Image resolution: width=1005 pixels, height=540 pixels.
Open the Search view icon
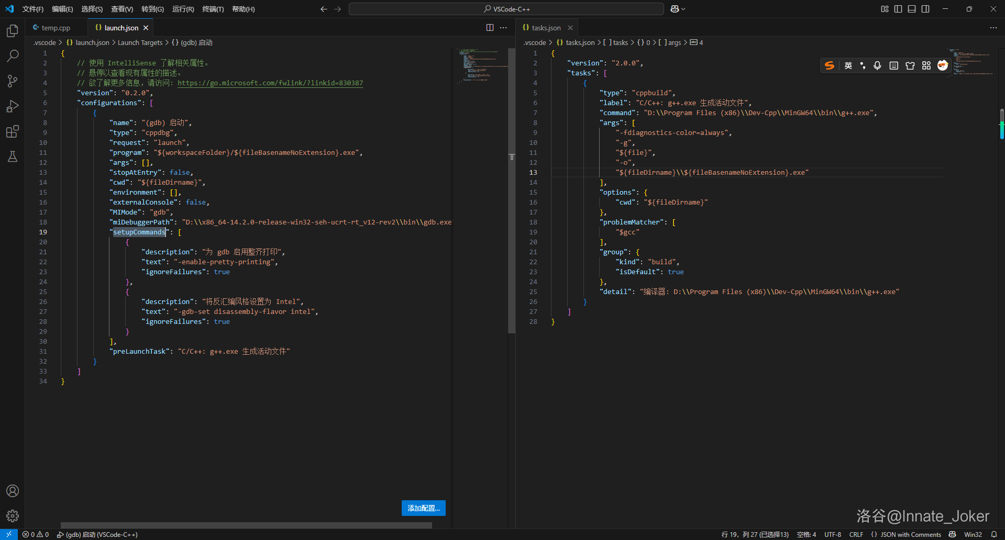[13, 55]
